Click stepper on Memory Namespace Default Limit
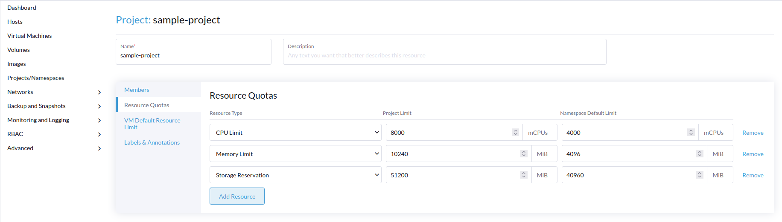The image size is (782, 222). tap(700, 154)
